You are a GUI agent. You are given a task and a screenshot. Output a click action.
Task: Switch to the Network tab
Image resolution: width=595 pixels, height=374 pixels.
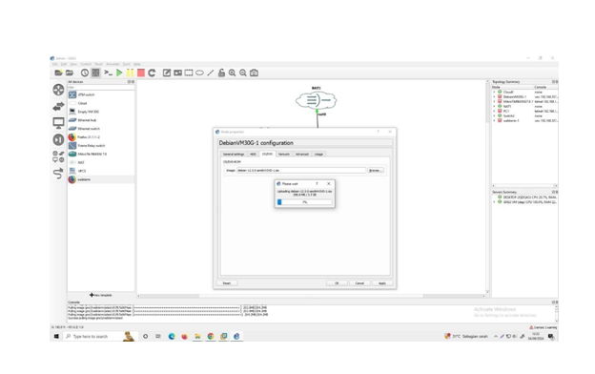[x=284, y=155]
